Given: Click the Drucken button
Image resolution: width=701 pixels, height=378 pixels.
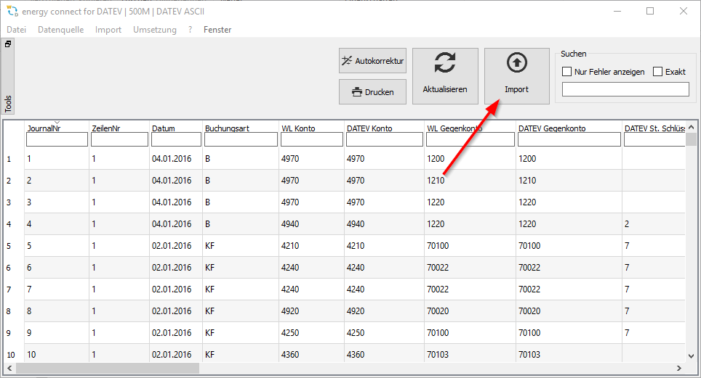Looking at the screenshot, I should (372, 92).
